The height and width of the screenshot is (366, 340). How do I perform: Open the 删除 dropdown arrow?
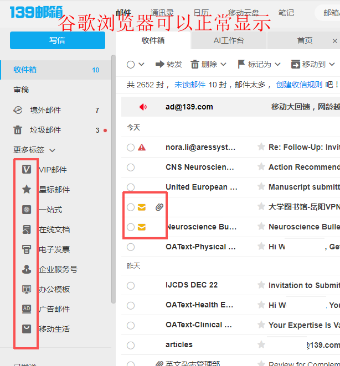coord(224,64)
